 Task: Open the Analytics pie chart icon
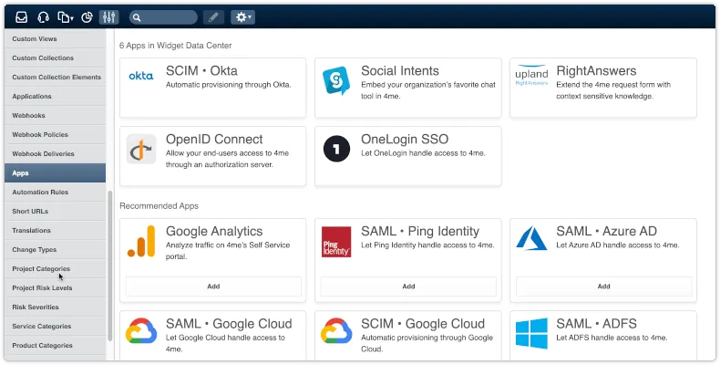point(87,17)
